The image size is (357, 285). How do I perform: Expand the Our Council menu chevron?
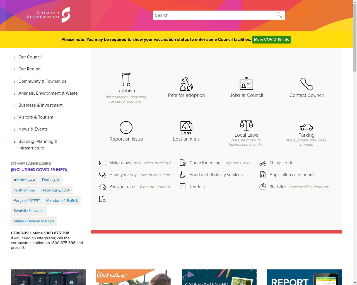pyautogui.click(x=15, y=57)
